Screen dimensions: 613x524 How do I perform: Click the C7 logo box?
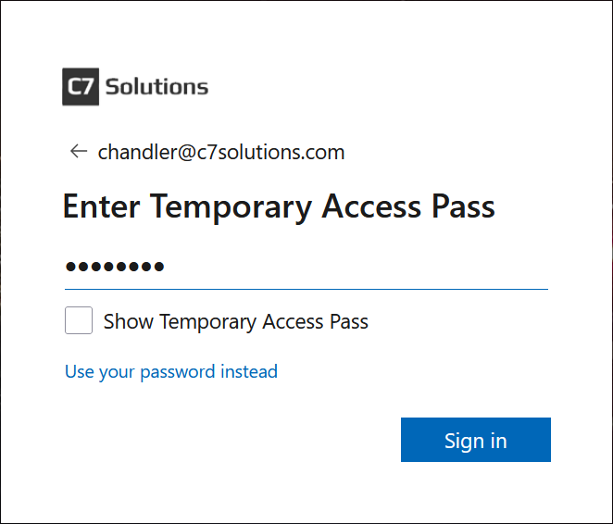point(80,87)
